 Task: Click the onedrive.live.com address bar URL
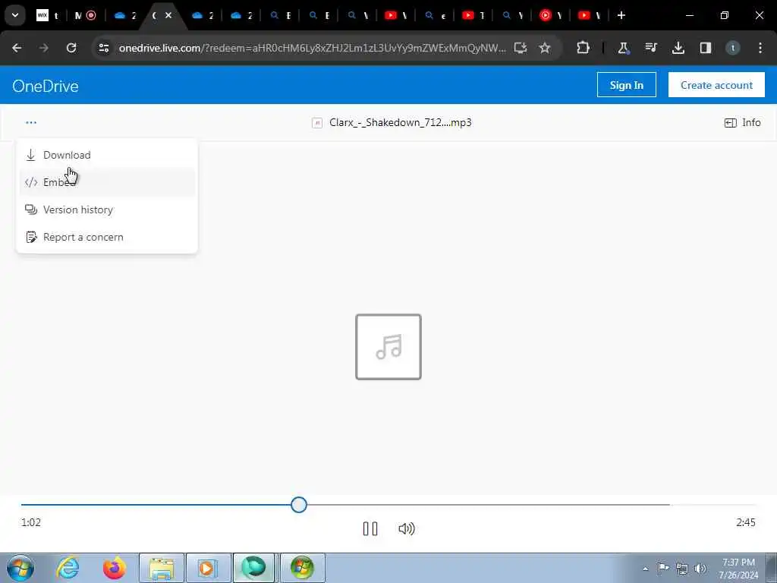[312, 48]
